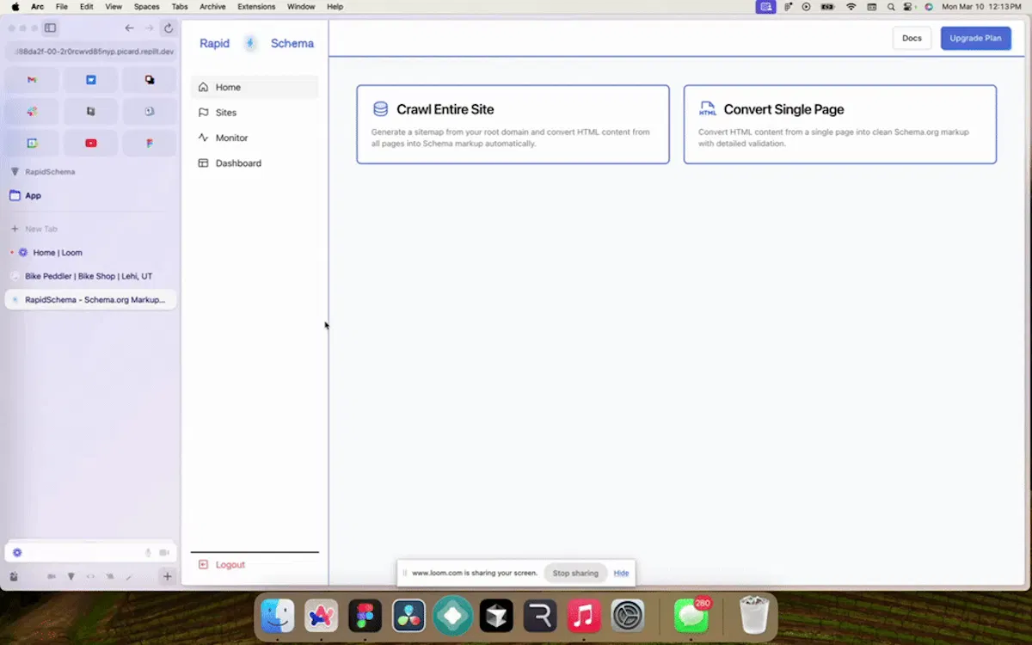The width and height of the screenshot is (1032, 645).
Task: Open the Slack pinned favorite
Action: coord(32,112)
